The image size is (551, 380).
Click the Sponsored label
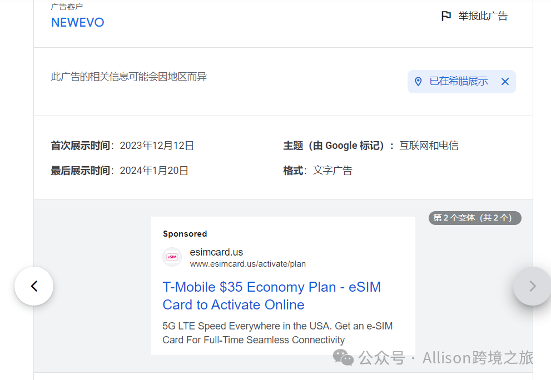[x=185, y=234]
